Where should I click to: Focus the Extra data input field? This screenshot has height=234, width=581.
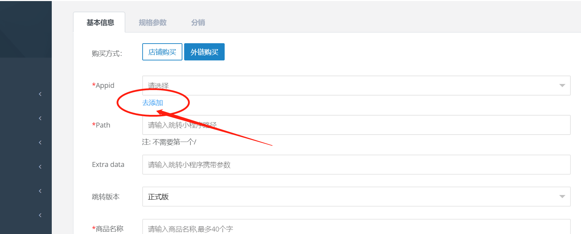[x=356, y=165]
